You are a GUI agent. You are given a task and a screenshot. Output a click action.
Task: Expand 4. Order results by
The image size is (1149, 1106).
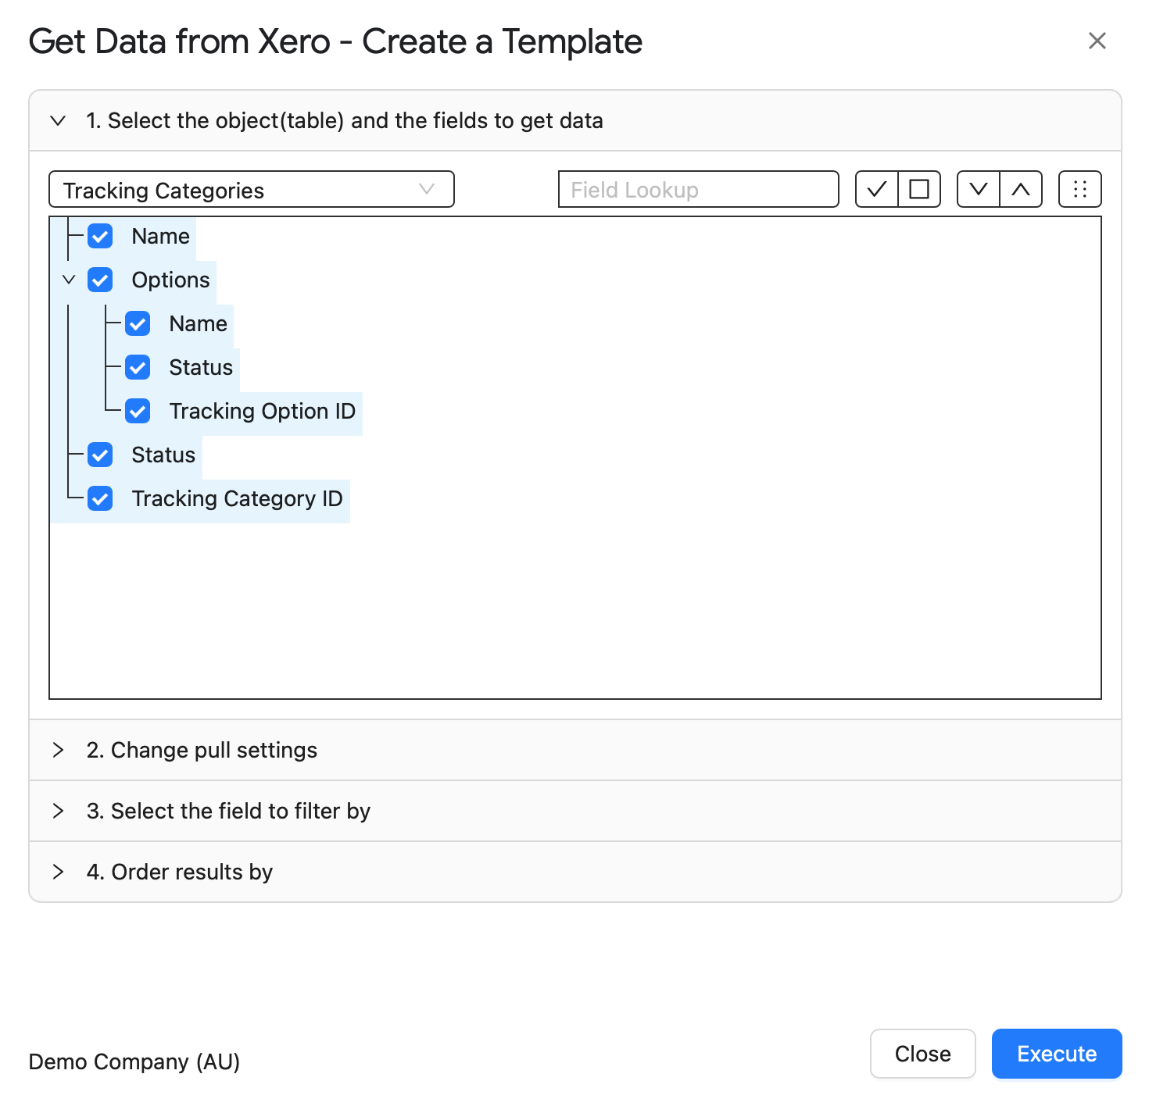pos(575,872)
